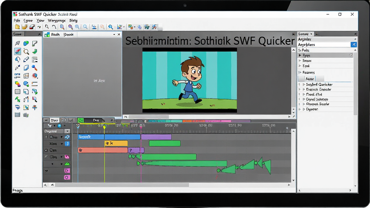370x208 pixels.
Task: Choose the pencil tool in left toolbox
Action: [x=26, y=60]
